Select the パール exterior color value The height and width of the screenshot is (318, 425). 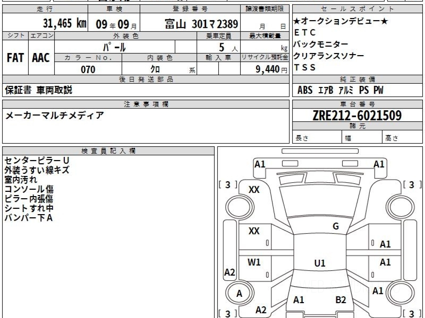coord(114,47)
